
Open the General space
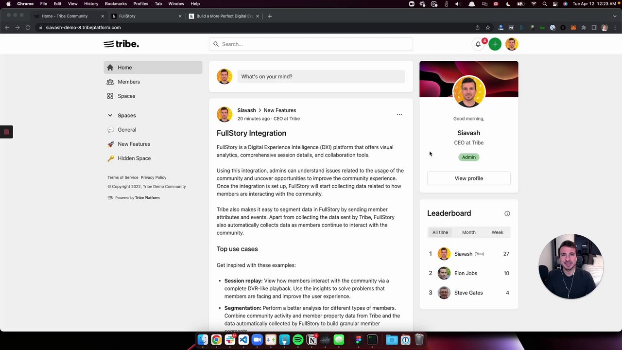[153, 130]
